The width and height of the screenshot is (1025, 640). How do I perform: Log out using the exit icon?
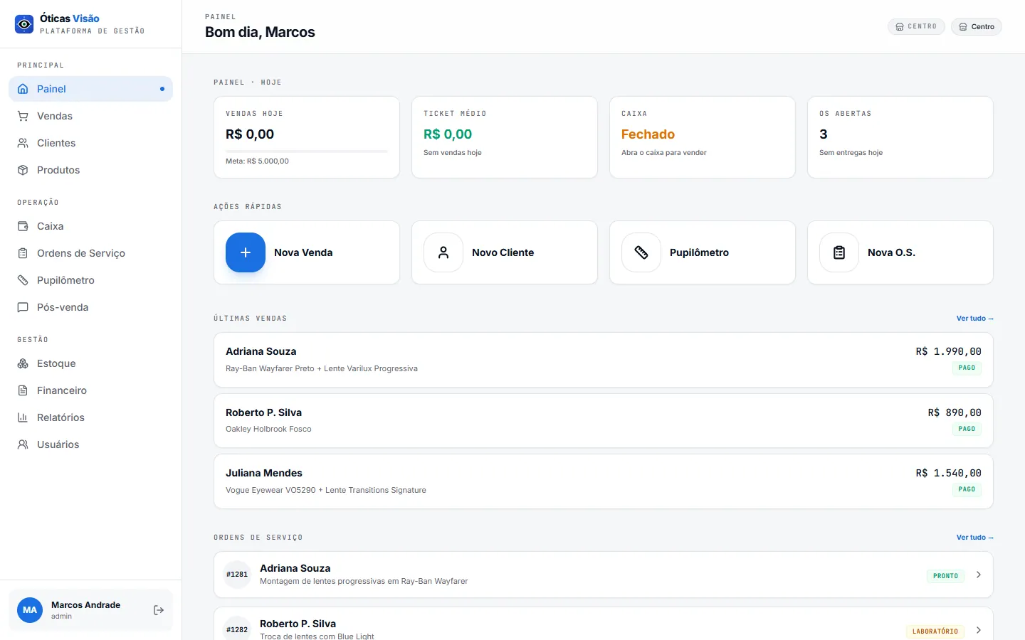tap(159, 610)
